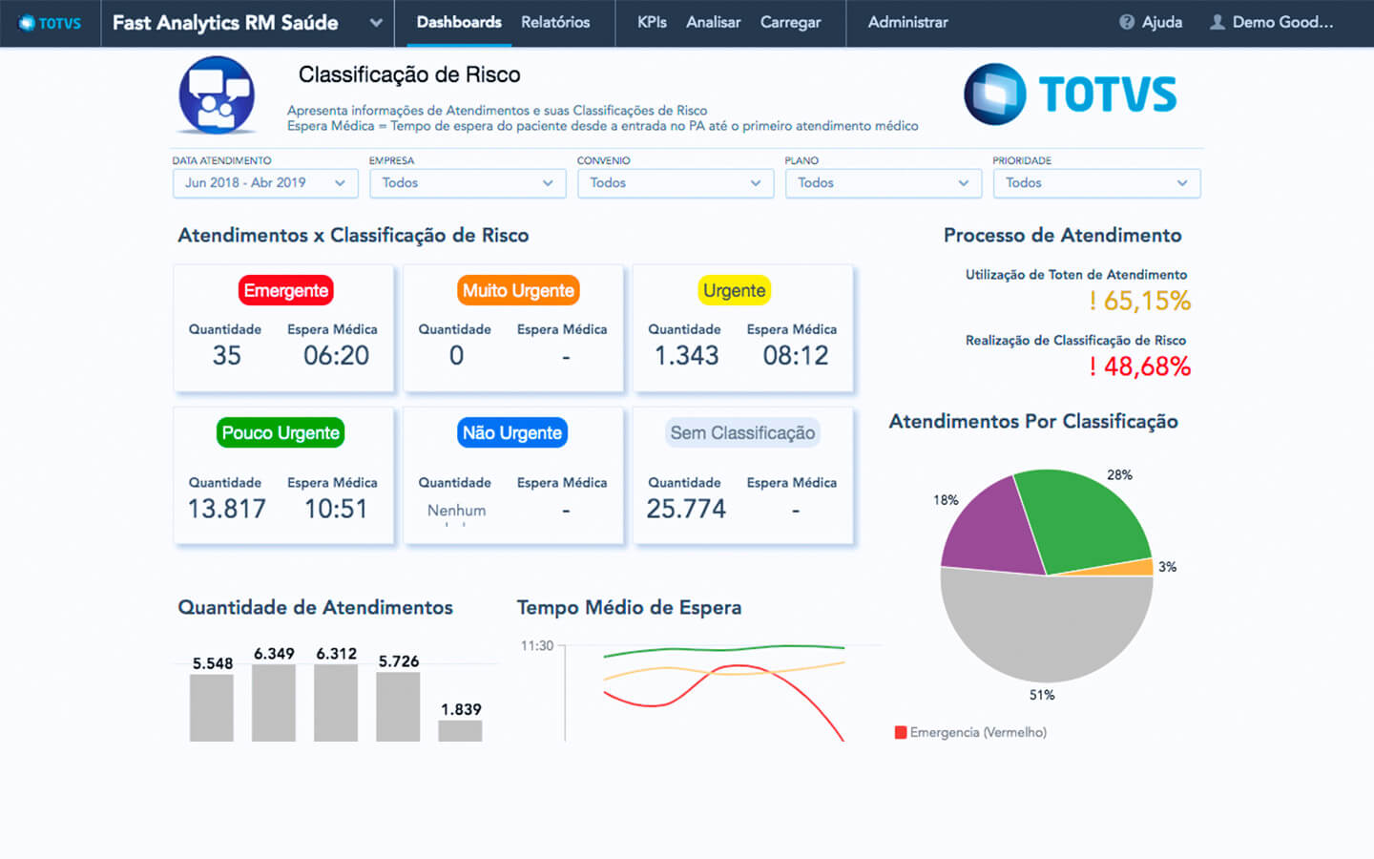Expand the Fast Analytics RM Saúde chevron
This screenshot has width=1374, height=859.
376,23
